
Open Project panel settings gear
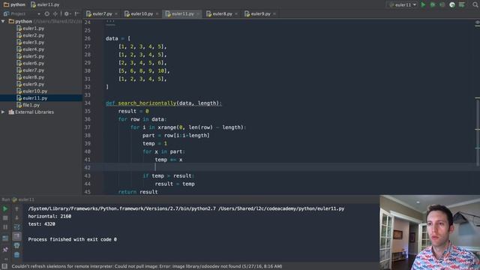pos(66,13)
